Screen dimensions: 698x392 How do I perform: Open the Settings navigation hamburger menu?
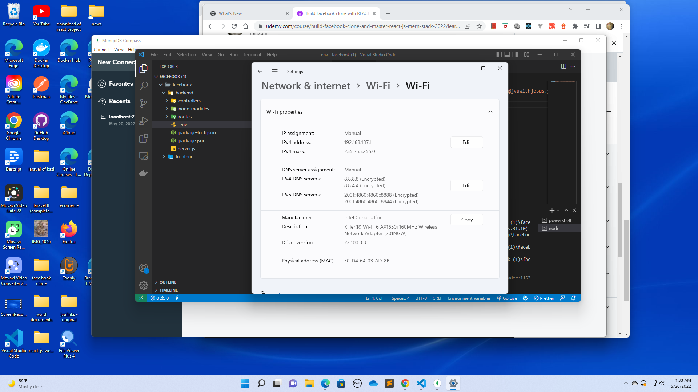[275, 71]
